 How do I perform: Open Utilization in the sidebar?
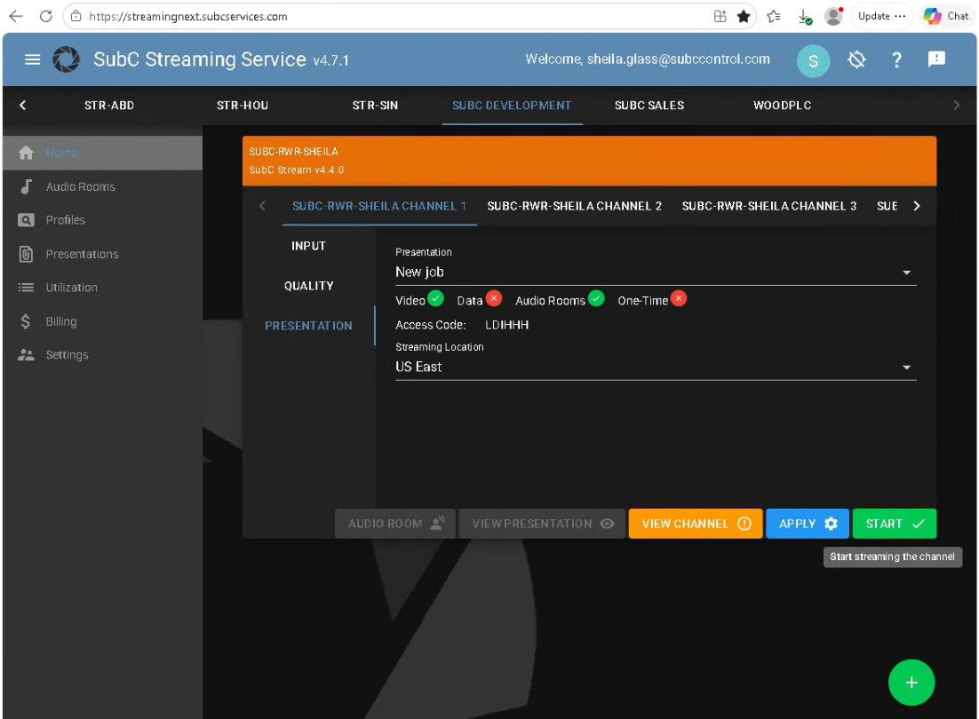102,288
